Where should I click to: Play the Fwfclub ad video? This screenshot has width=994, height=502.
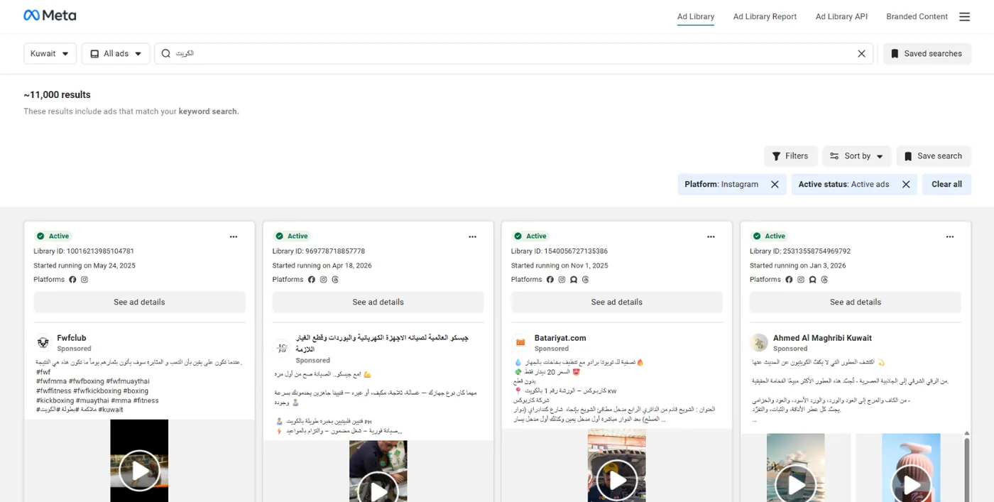click(139, 471)
